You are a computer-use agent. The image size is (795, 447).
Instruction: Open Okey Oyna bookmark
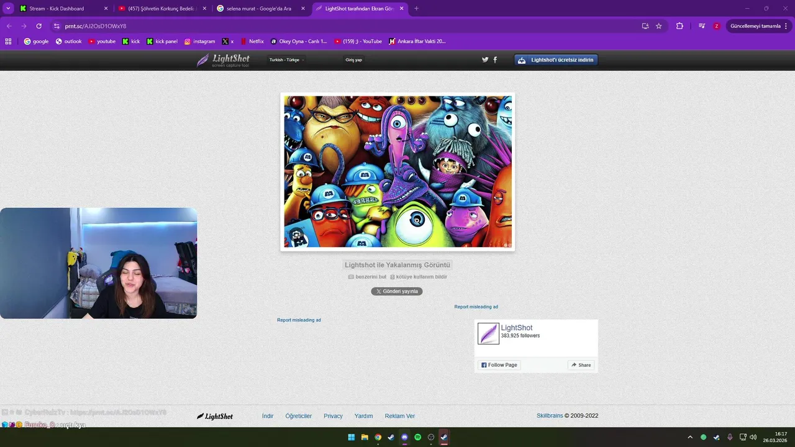[299, 42]
